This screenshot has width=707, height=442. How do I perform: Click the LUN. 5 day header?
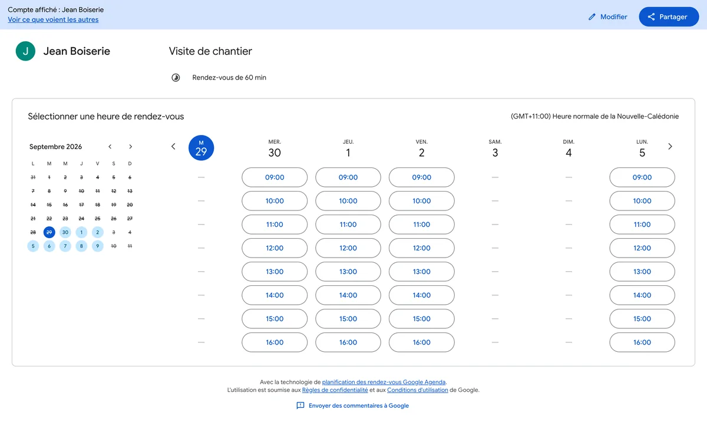tap(642, 149)
